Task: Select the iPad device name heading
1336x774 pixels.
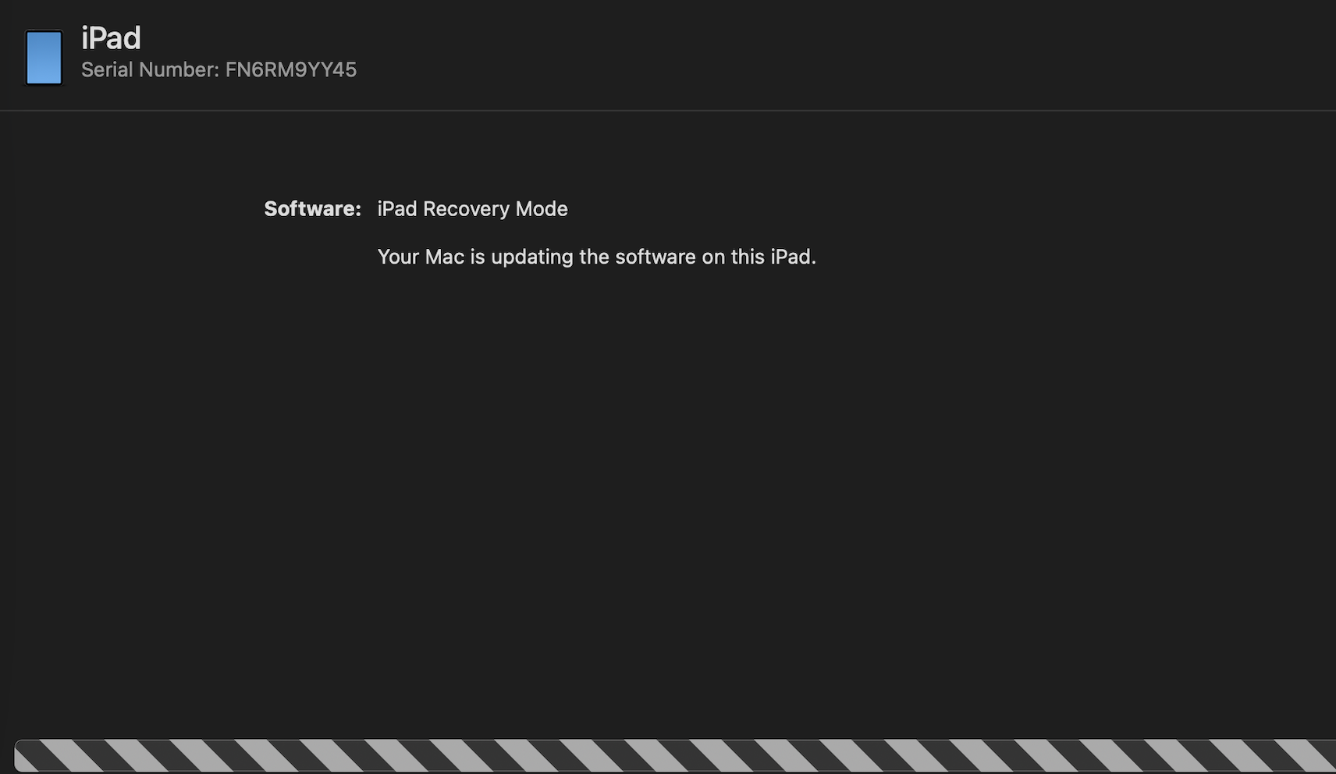Action: (111, 37)
